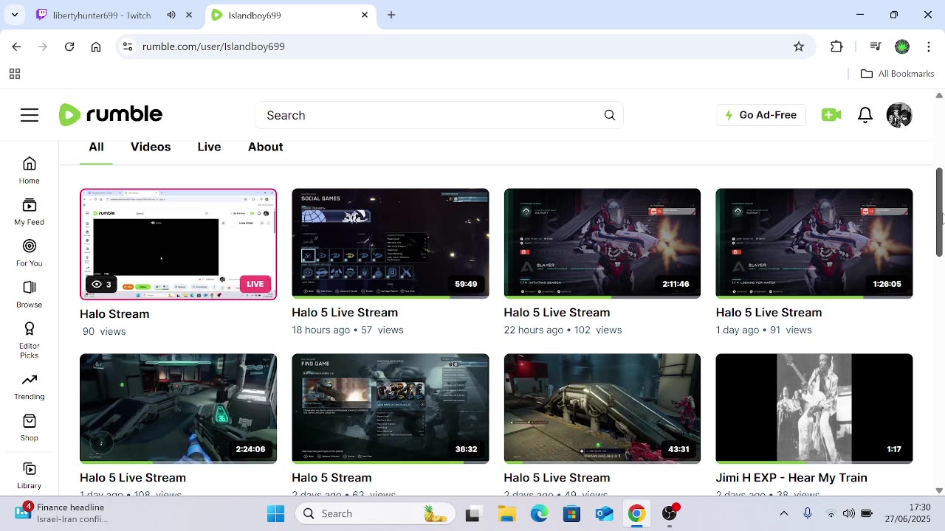The image size is (945, 531).
Task: Open a new browser tab
Action: pos(391,15)
